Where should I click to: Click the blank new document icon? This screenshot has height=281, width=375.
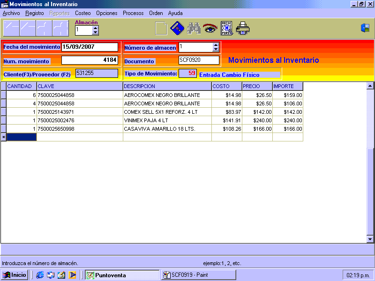click(x=161, y=29)
